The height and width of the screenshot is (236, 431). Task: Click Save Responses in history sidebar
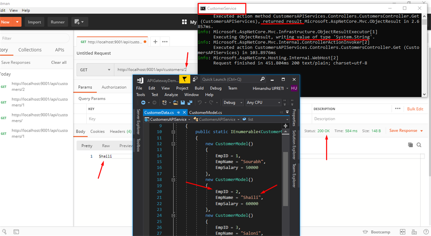pos(16,62)
